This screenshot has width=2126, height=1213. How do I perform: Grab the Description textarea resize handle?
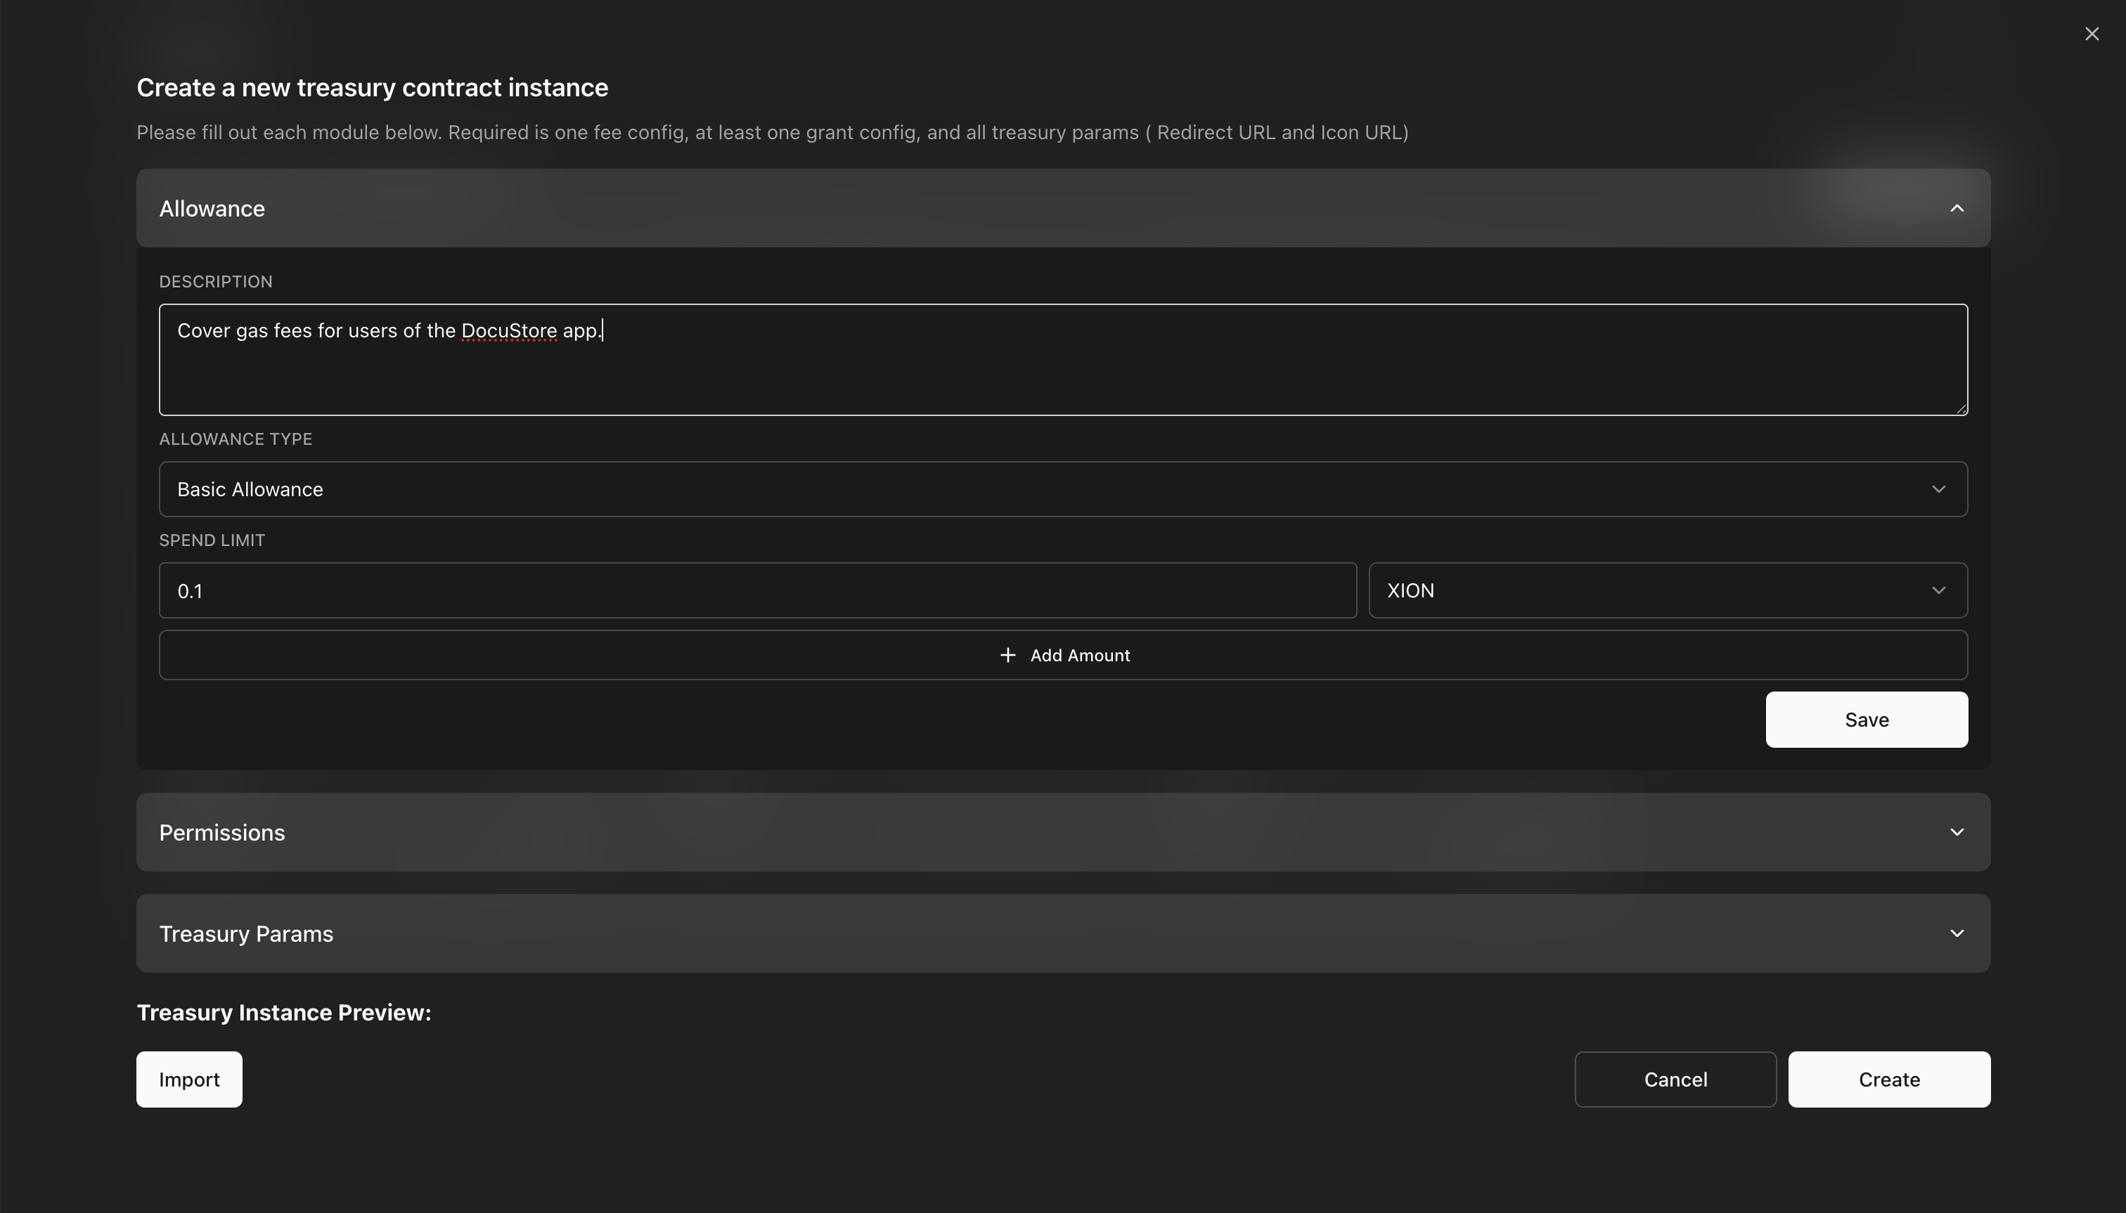coord(1961,408)
